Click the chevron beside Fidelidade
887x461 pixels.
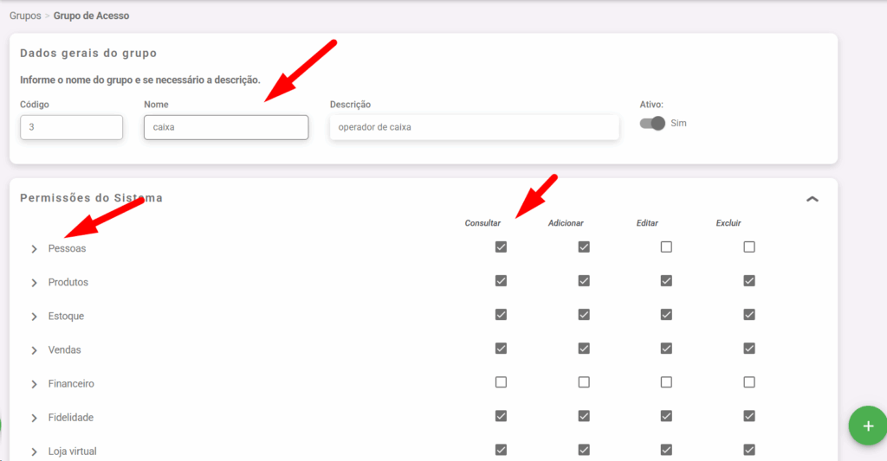(34, 418)
